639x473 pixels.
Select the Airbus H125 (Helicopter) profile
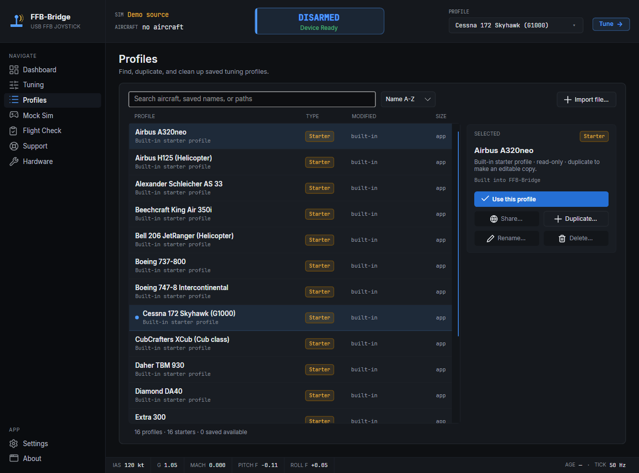291,162
